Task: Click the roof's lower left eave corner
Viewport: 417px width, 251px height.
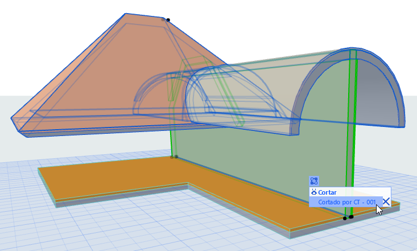Action: pos(13,119)
